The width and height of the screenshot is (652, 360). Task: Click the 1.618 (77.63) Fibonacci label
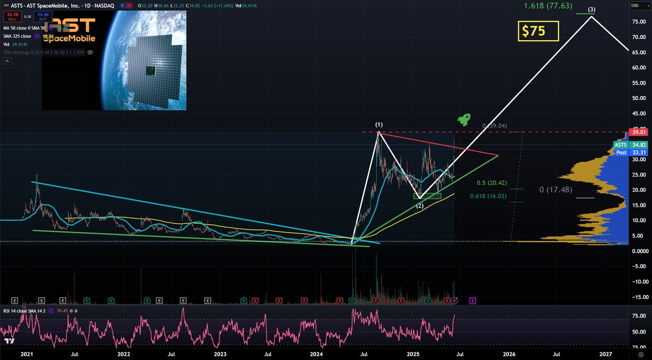pos(547,7)
